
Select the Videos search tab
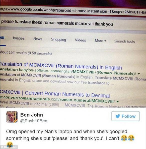point(80,40)
